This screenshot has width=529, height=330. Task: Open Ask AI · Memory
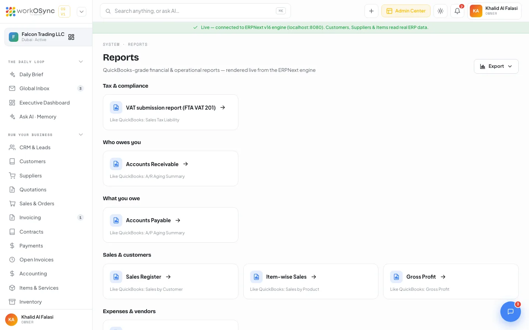point(46,117)
